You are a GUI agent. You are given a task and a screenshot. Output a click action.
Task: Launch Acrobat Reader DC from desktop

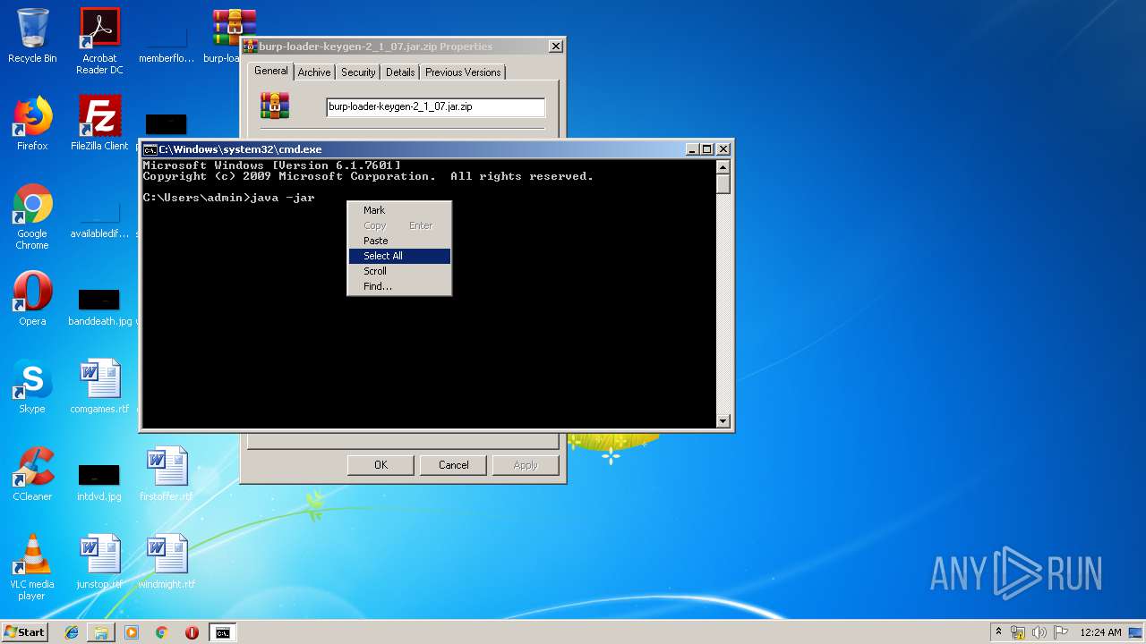tap(99, 40)
